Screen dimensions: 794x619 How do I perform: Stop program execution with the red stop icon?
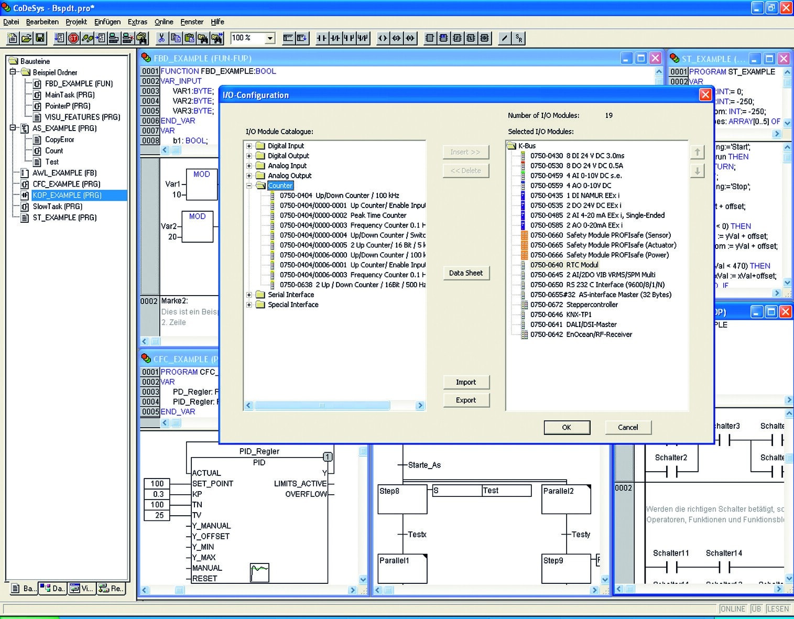coord(72,38)
